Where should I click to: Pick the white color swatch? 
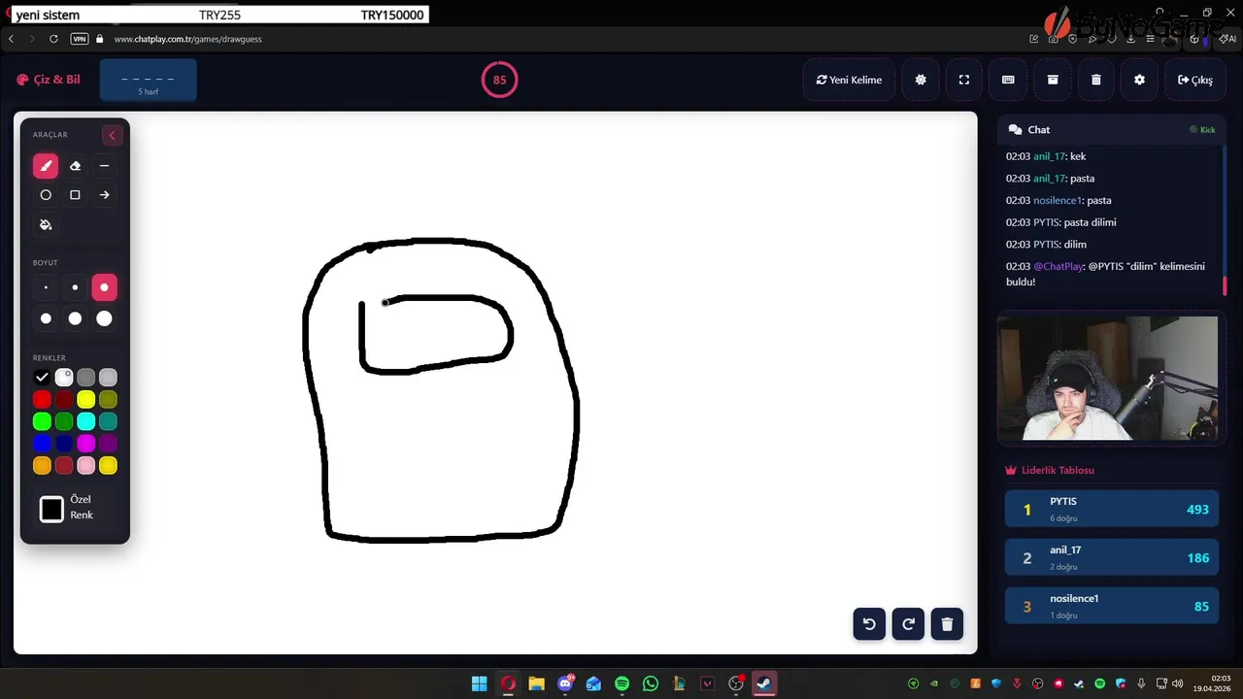click(x=64, y=378)
